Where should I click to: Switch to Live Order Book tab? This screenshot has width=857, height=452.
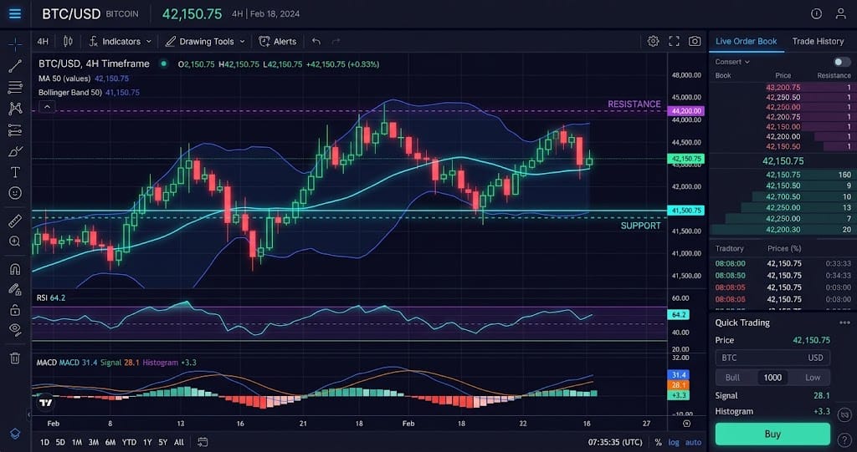tap(746, 42)
